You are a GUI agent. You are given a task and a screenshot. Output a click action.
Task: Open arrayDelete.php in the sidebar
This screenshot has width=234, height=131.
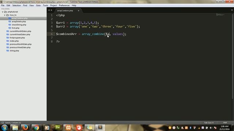coord(19,21)
